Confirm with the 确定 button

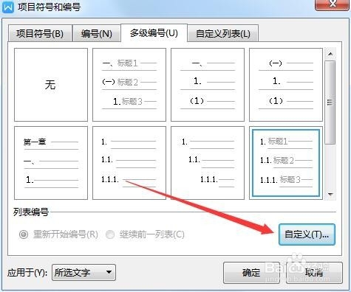pyautogui.click(x=251, y=273)
